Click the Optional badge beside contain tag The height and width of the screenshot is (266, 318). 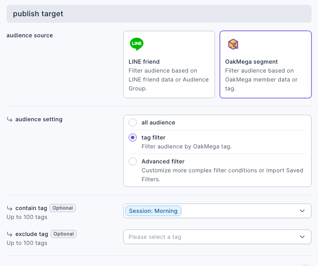(62, 208)
